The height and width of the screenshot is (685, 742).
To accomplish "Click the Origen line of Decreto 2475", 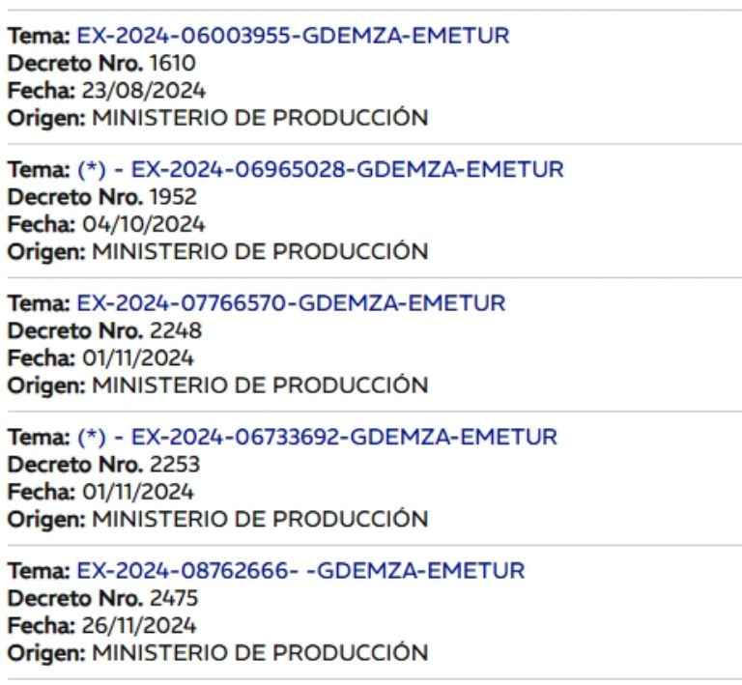I will 217,652.
